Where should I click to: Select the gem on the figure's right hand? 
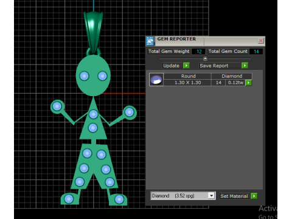(129, 112)
